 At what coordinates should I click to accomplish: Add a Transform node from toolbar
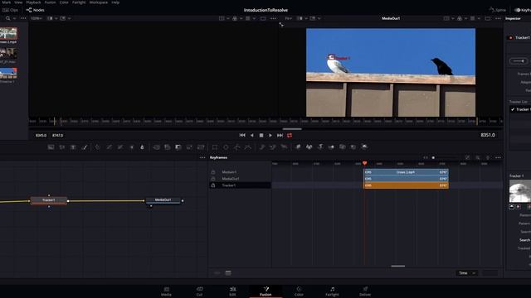point(201,147)
